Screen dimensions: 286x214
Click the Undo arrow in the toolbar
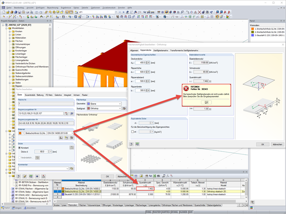point(37,12)
